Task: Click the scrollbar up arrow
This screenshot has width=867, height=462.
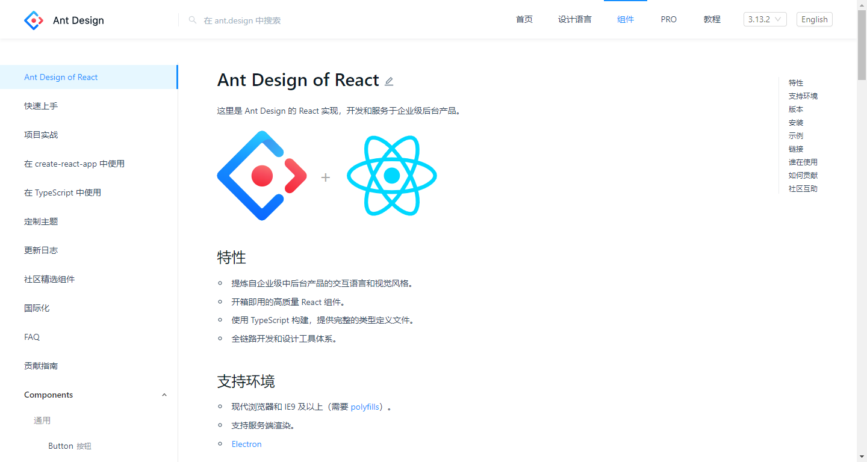Action: click(862, 5)
